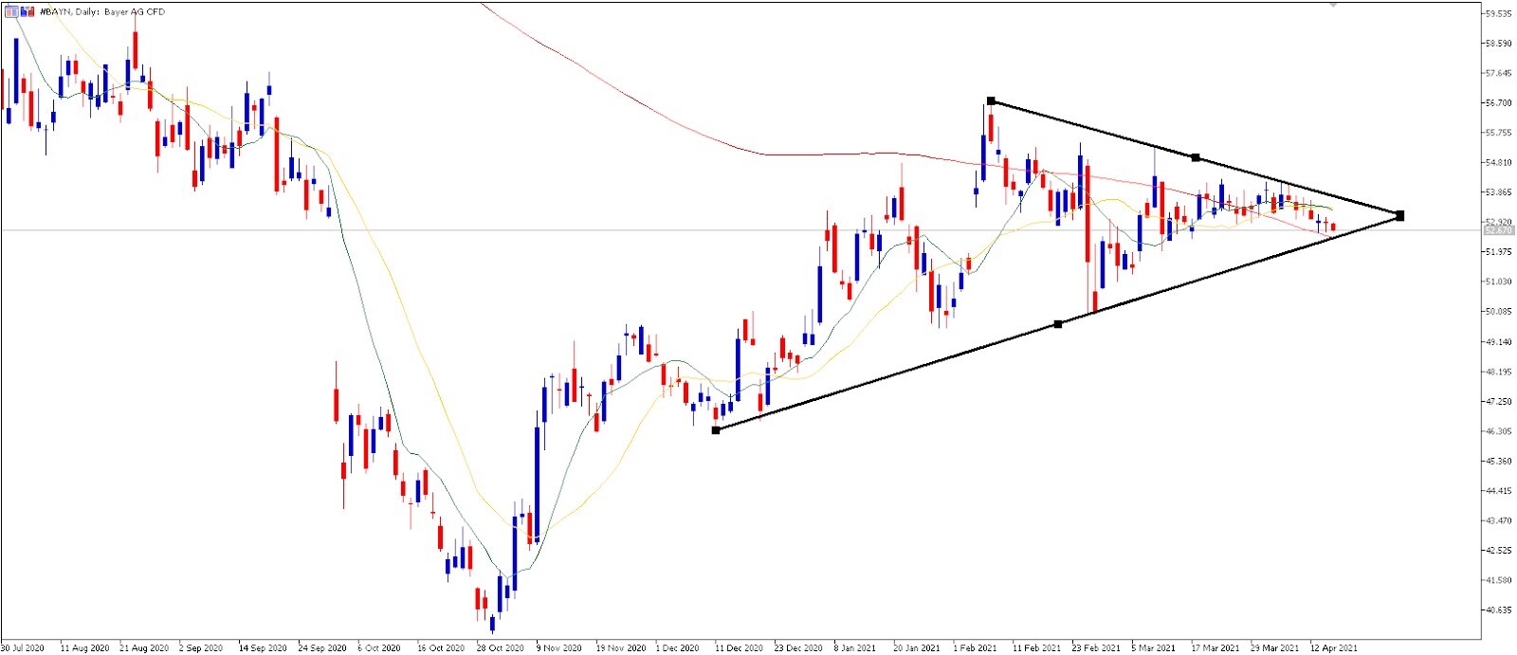This screenshot has width=1517, height=655.
Task: Click the chart shift triangle marker
Action: point(1333,5)
